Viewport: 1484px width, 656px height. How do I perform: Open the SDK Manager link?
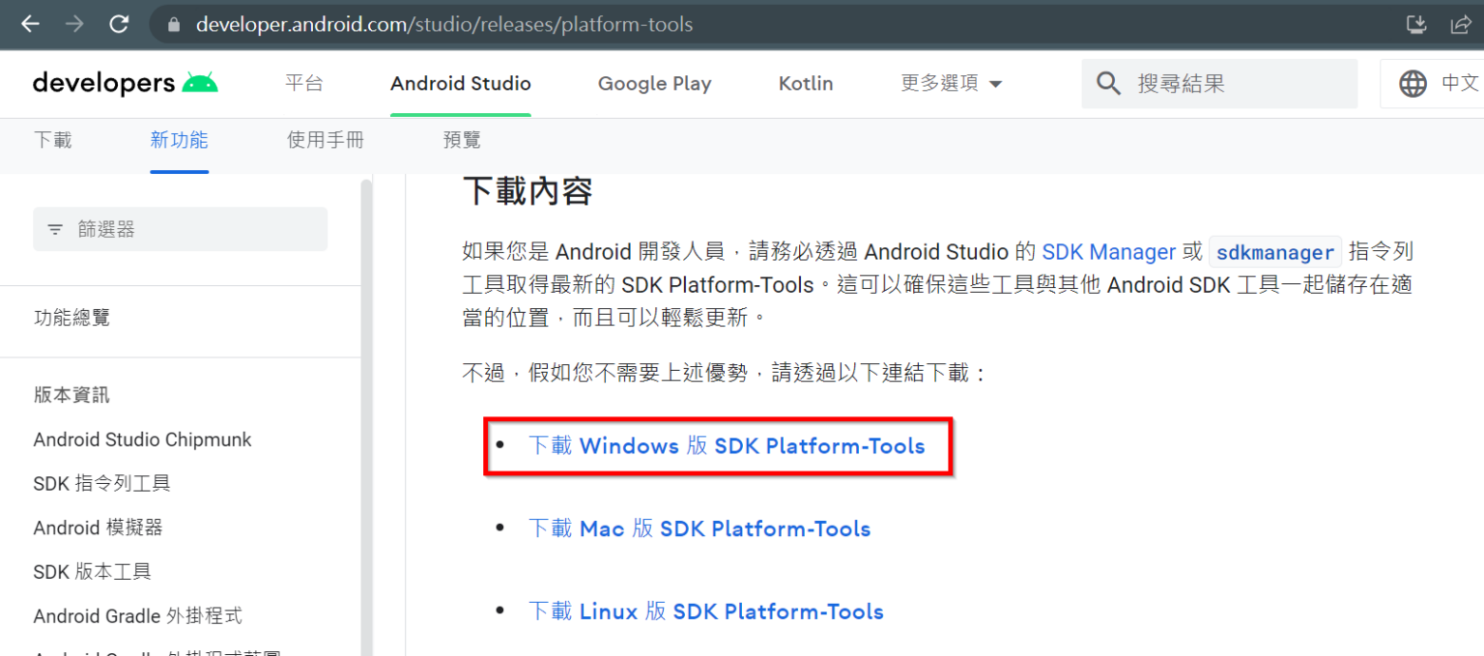tap(1108, 251)
